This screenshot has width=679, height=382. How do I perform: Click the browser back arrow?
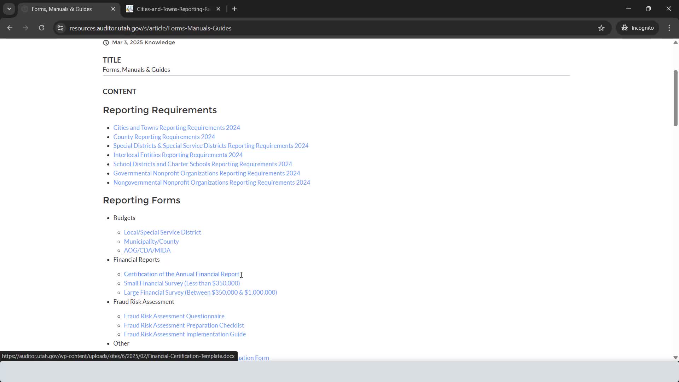tap(10, 28)
